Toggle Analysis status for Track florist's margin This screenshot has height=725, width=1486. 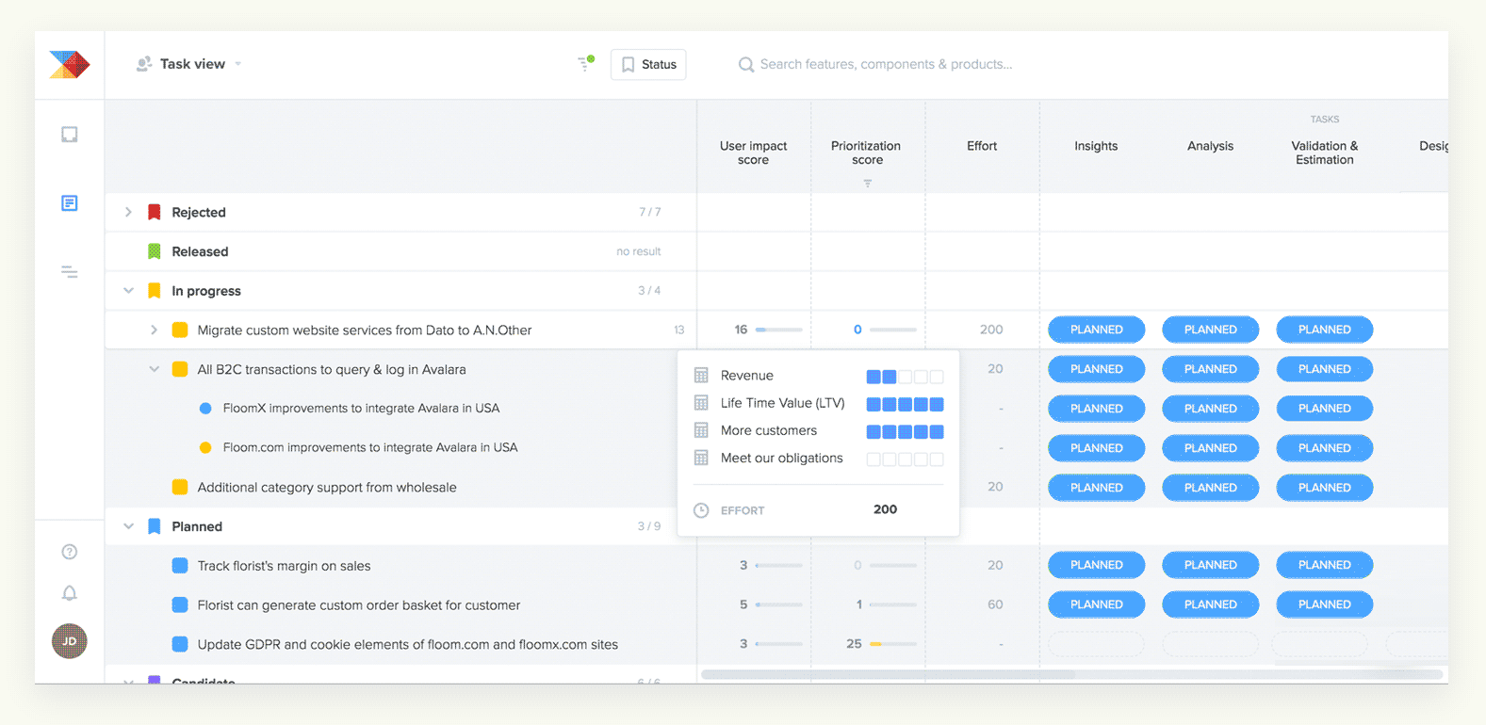coord(1210,565)
